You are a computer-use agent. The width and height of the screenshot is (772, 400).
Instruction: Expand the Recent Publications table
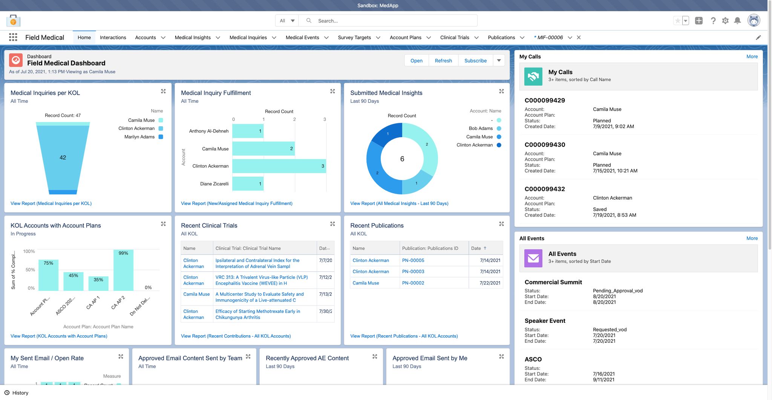501,224
